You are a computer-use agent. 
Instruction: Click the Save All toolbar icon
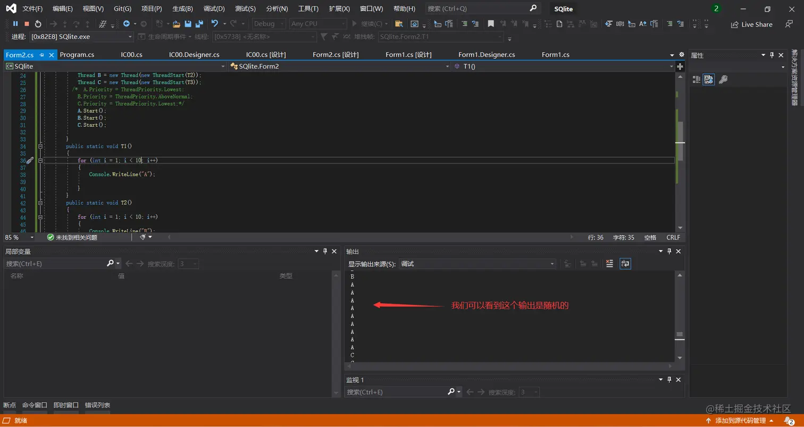[x=199, y=24]
